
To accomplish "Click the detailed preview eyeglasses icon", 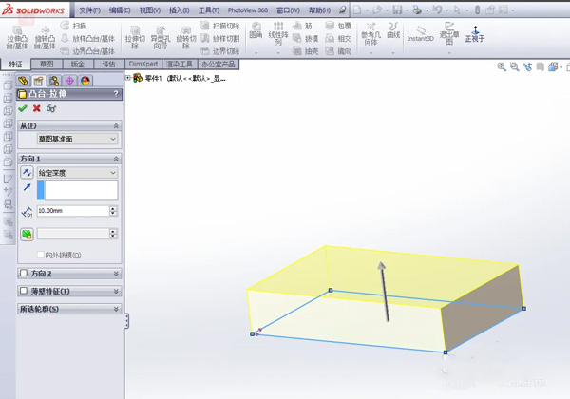I will pos(51,109).
